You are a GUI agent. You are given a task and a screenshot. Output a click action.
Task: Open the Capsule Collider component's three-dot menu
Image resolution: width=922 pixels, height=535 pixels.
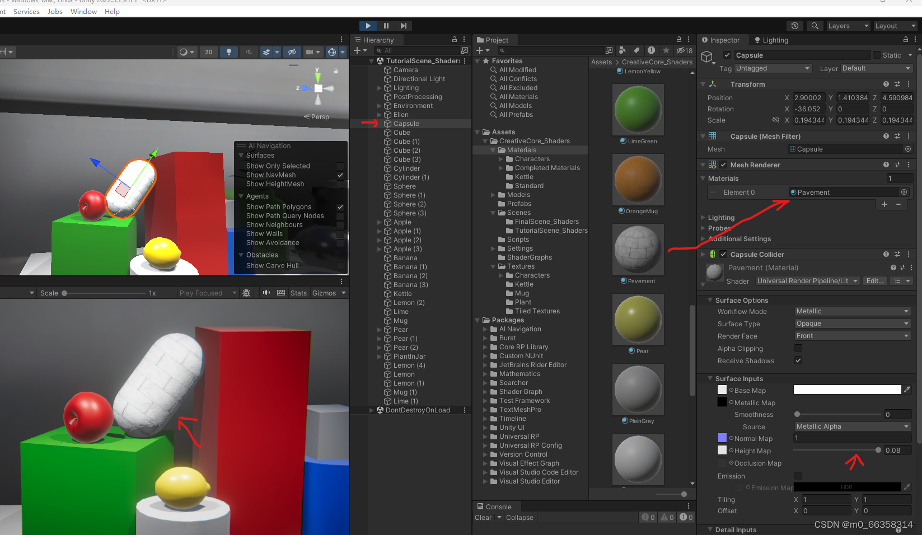point(909,254)
